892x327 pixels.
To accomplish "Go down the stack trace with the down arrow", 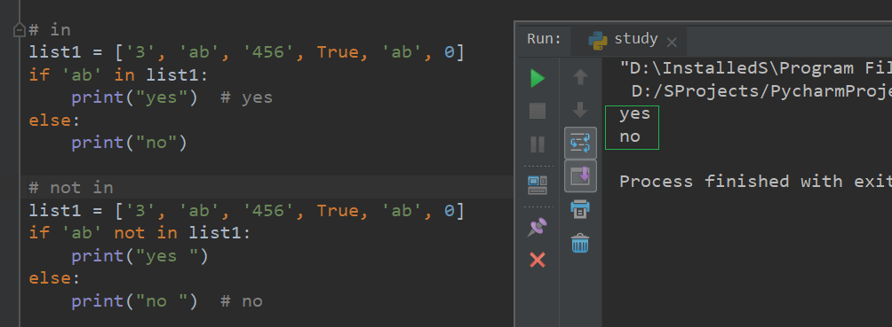I will coord(579,110).
